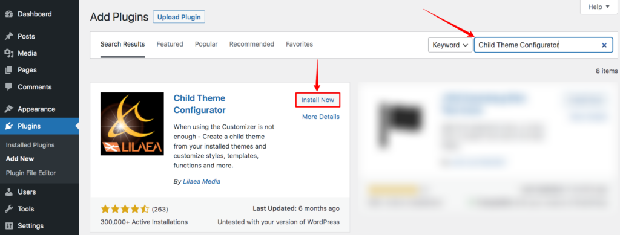The width and height of the screenshot is (620, 235).
Task: Open the Posts menu label
Action: click(26, 36)
